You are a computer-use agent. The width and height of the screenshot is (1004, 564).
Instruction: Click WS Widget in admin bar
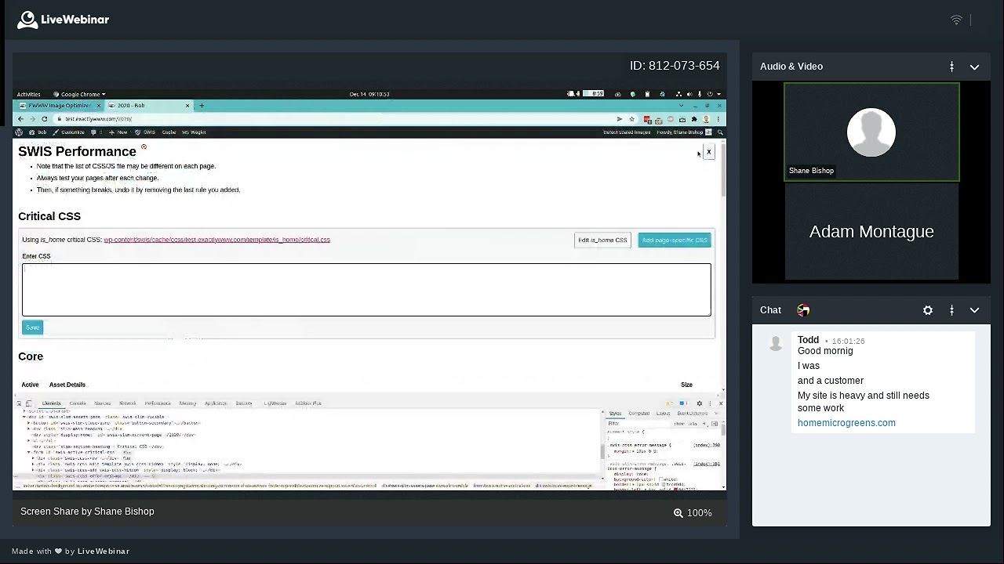coord(194,132)
